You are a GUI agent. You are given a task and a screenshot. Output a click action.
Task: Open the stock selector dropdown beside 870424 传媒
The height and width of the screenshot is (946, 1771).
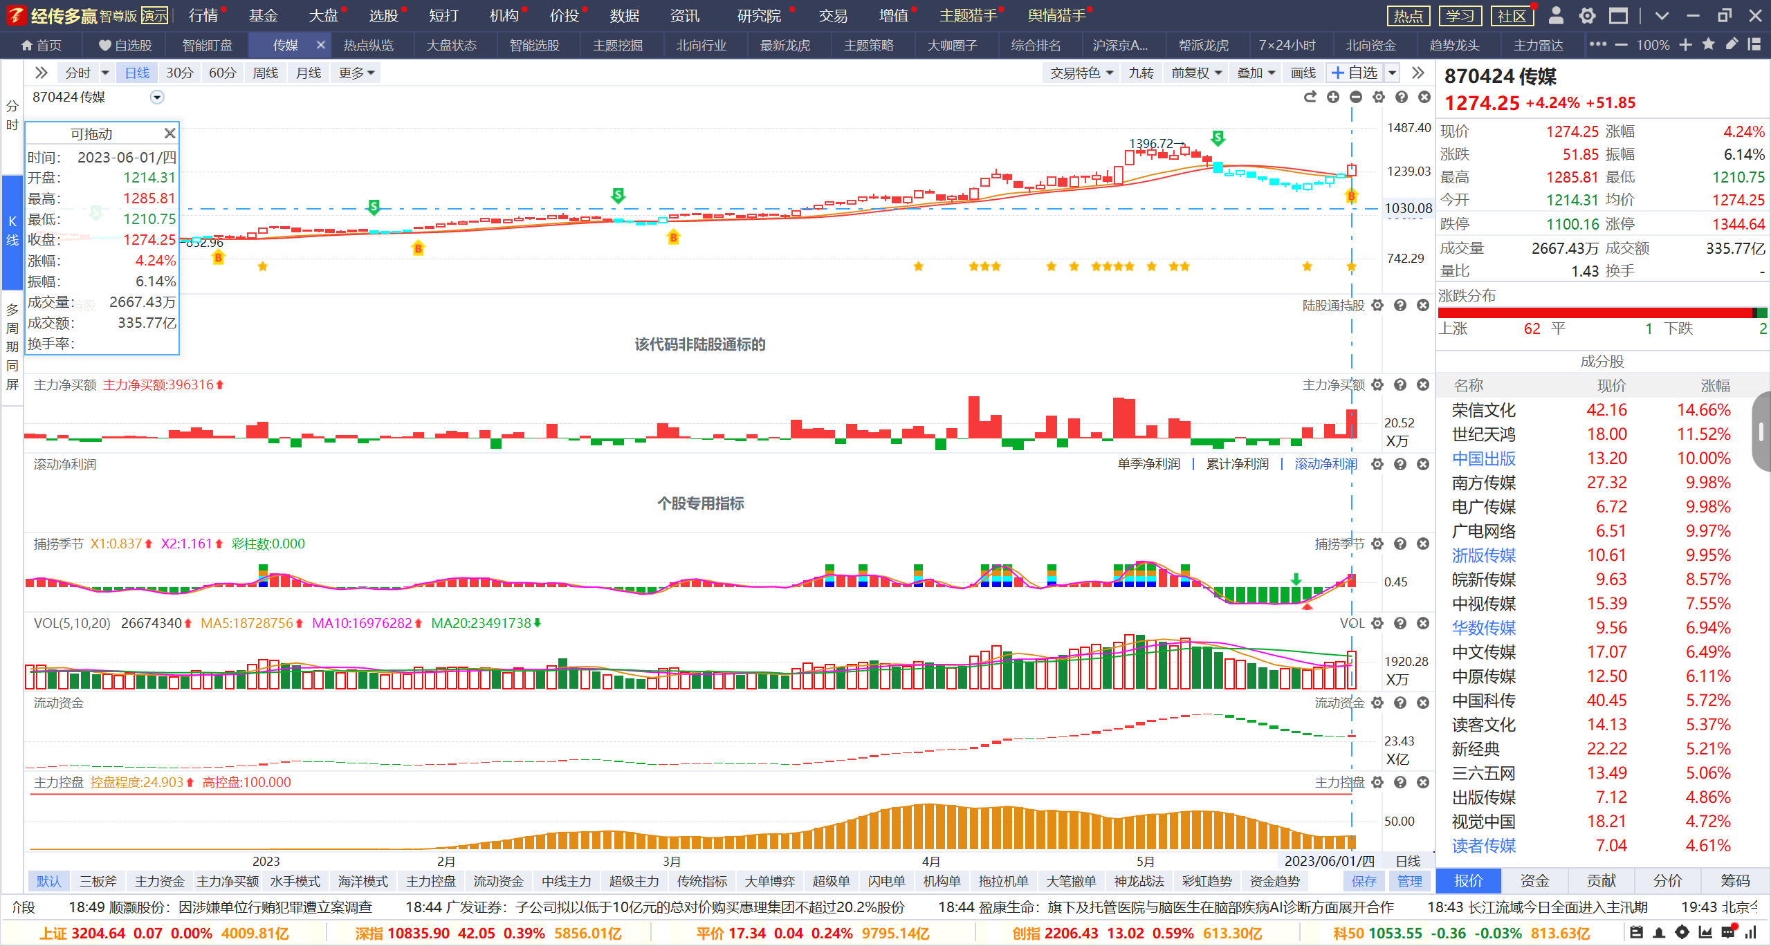coord(157,98)
